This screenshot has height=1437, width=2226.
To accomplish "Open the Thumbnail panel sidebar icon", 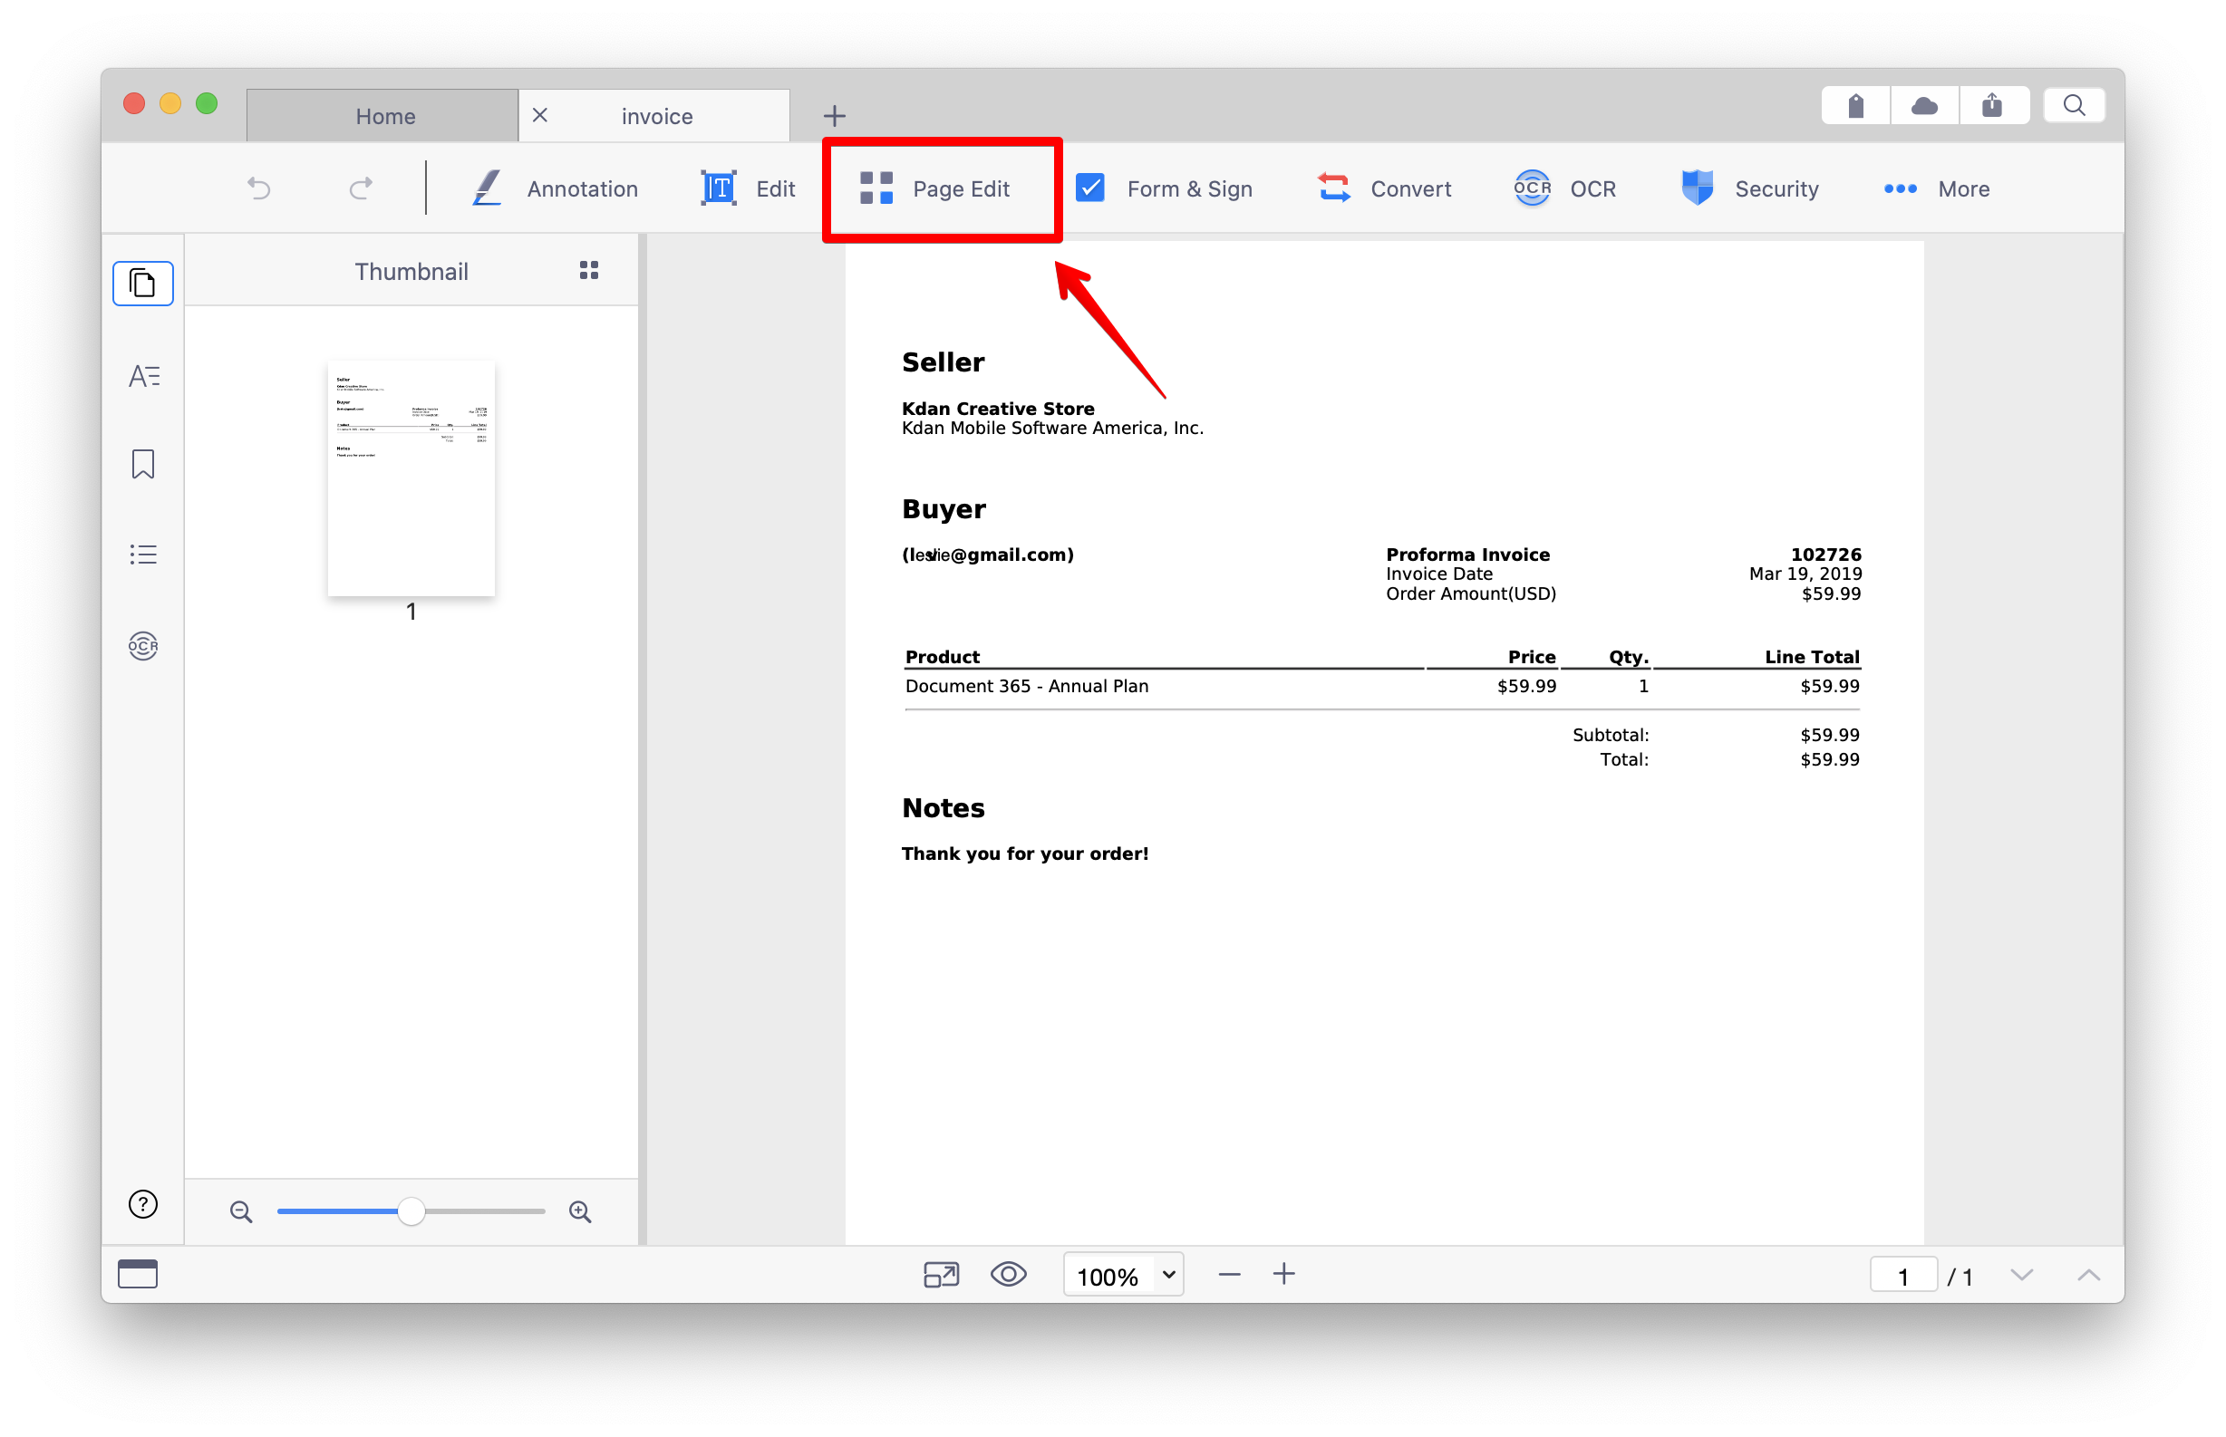I will tap(143, 283).
